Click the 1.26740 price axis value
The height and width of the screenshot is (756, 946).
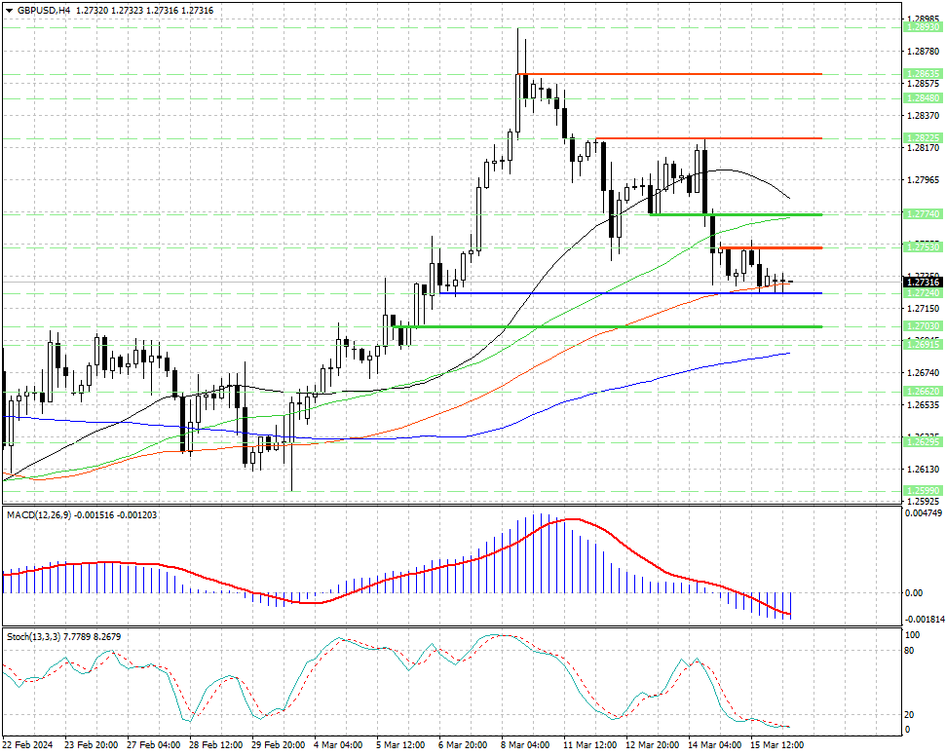click(924, 373)
